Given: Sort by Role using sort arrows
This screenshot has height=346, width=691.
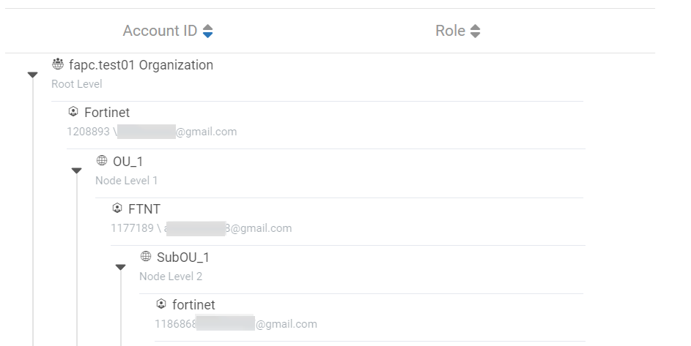Looking at the screenshot, I should [x=476, y=31].
